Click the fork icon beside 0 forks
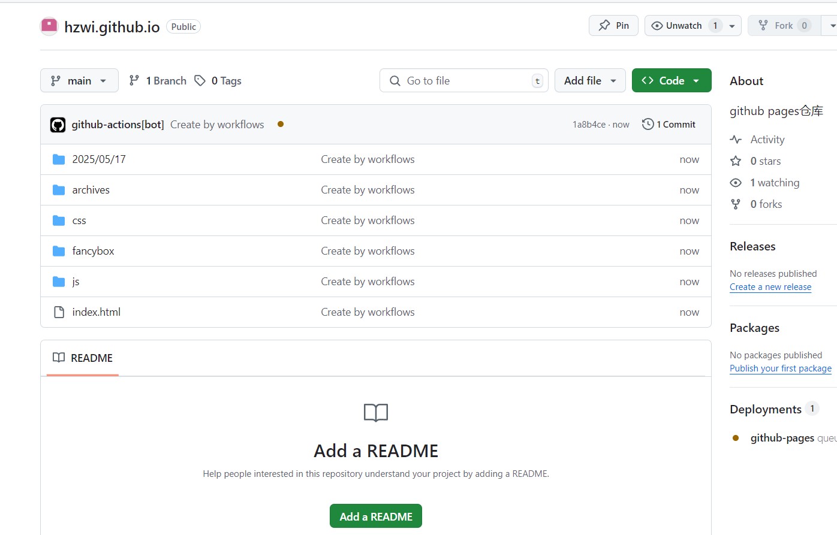This screenshot has width=837, height=535. [736, 204]
